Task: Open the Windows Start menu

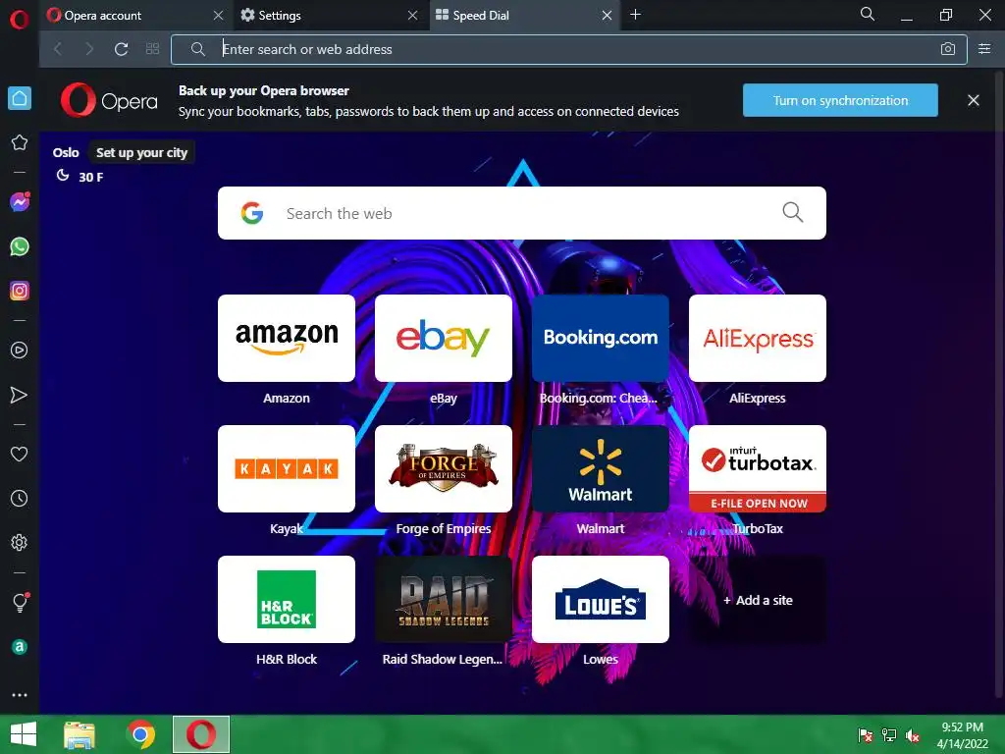Action: pyautogui.click(x=24, y=734)
